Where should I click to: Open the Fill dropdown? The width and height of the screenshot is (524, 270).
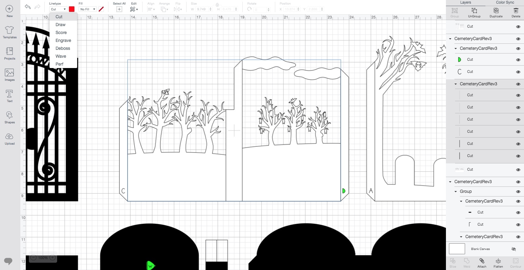click(x=87, y=9)
